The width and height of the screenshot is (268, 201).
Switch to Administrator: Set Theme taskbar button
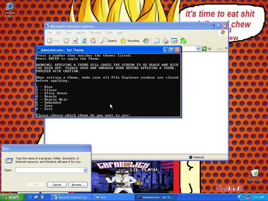coord(156,197)
